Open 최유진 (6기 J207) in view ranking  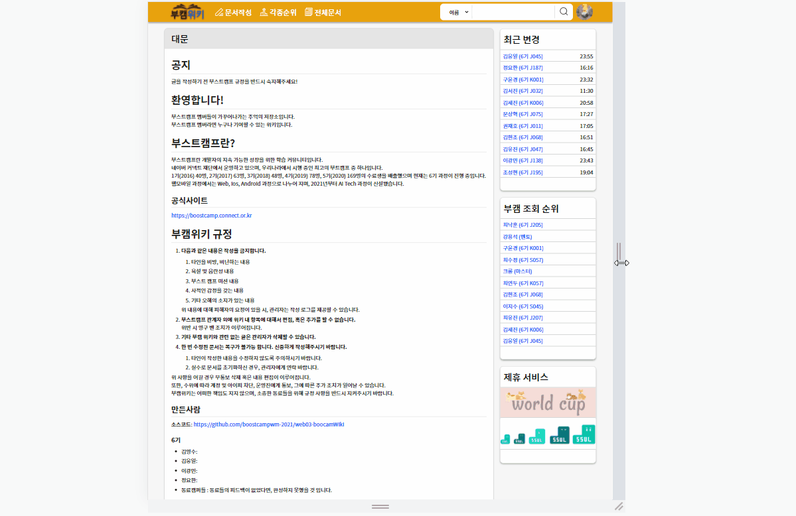(522, 318)
